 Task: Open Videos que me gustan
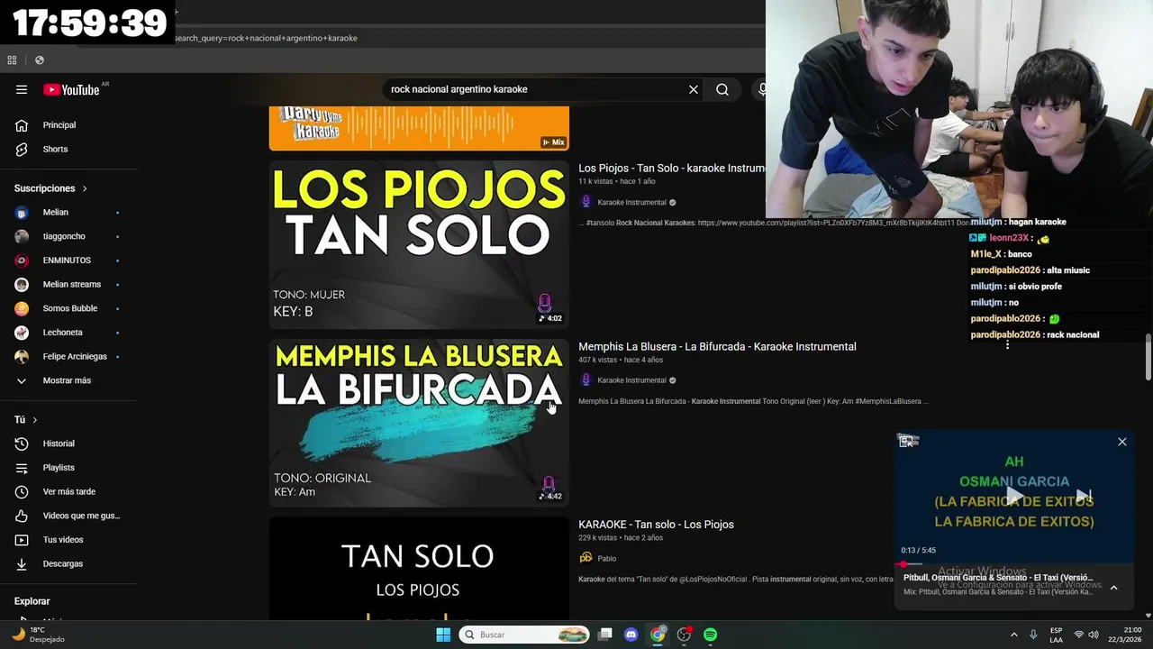[69, 516]
